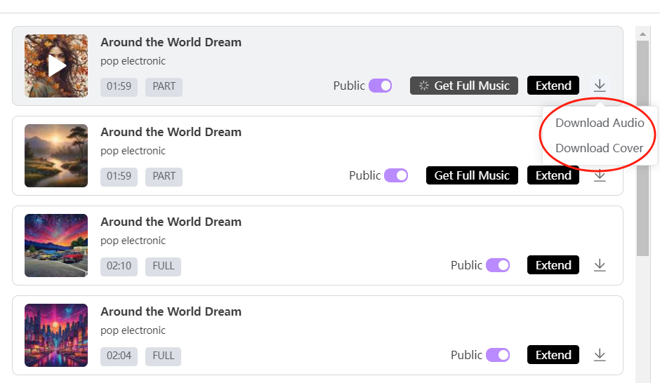Play the first song via cover play icon
The image size is (660, 383).
[56, 66]
